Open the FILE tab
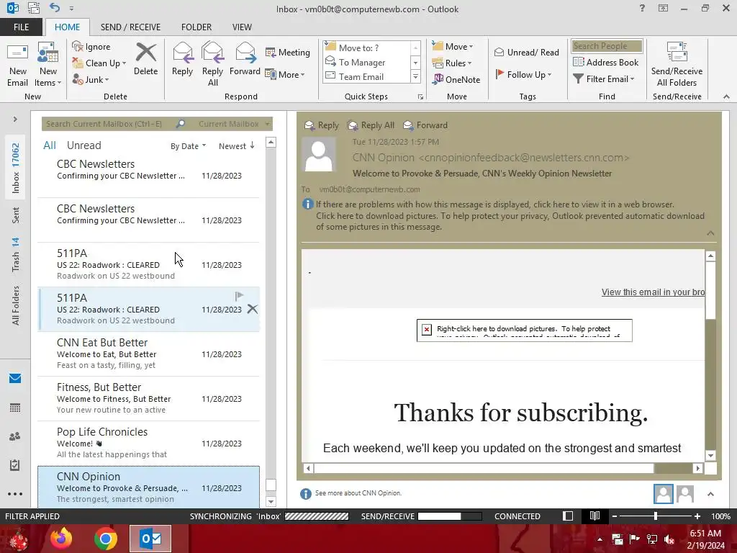Viewport: 737px width, 553px height. (x=21, y=27)
